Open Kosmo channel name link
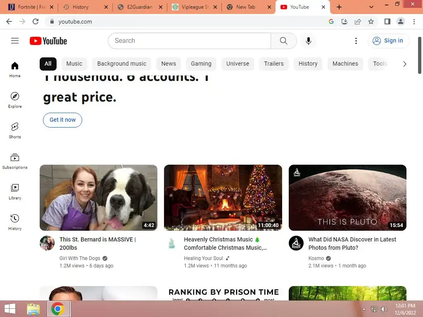Screen dimensions: 423x317 (x=316, y=258)
